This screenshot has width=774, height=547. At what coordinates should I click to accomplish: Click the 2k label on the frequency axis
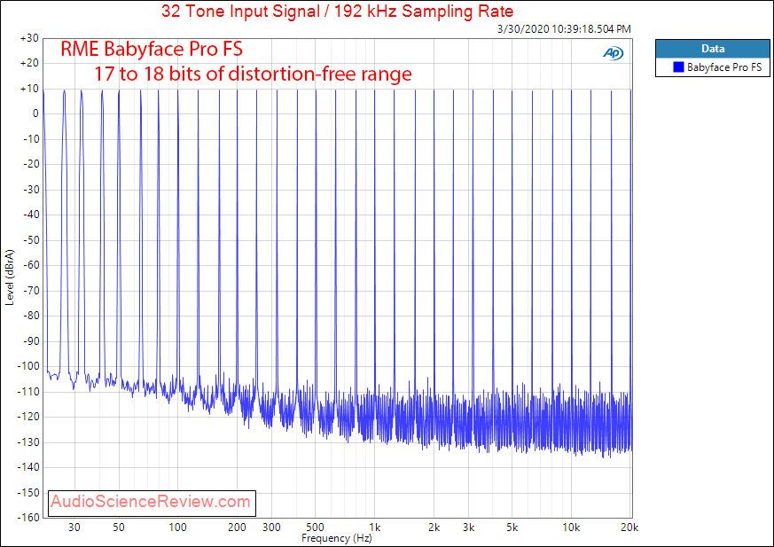pos(434,527)
